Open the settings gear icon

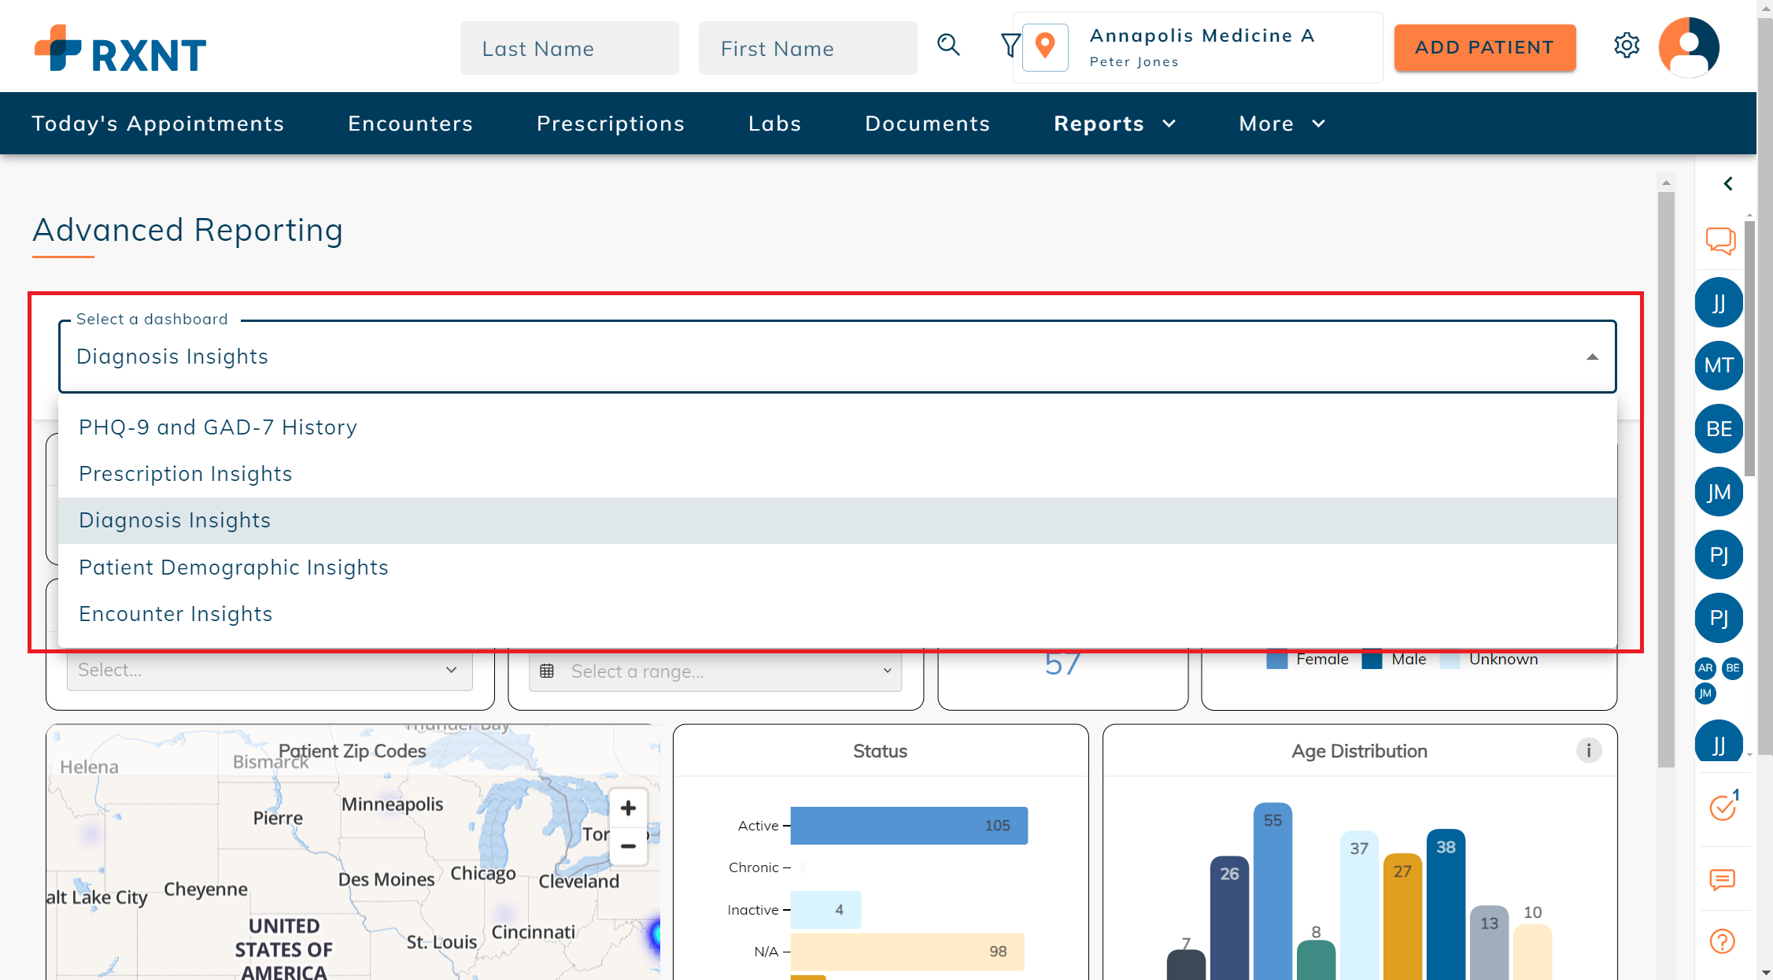click(x=1626, y=46)
